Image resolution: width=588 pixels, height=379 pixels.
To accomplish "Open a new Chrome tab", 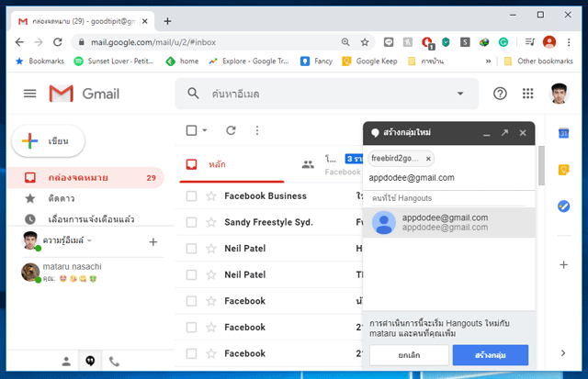I will point(167,21).
